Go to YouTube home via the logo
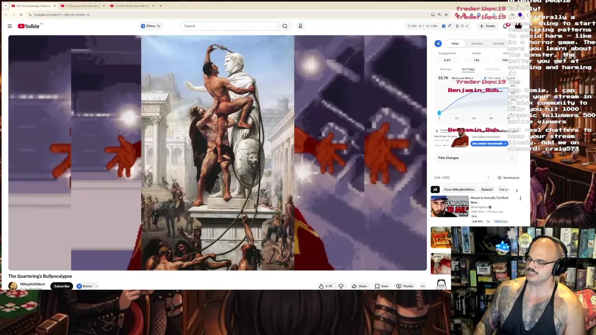The image size is (596, 335). pyautogui.click(x=28, y=26)
